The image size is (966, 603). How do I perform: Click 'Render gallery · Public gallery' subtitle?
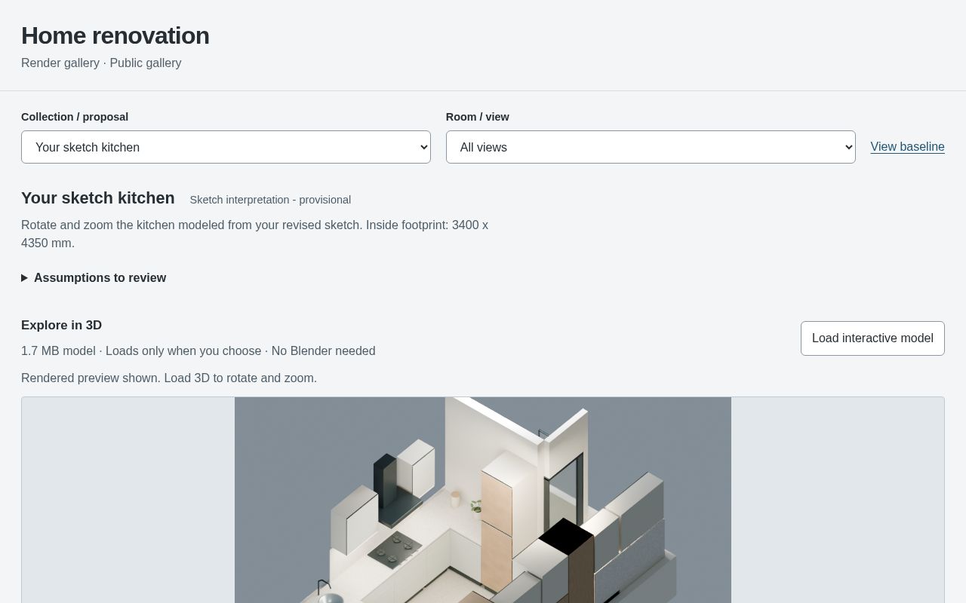tap(101, 63)
